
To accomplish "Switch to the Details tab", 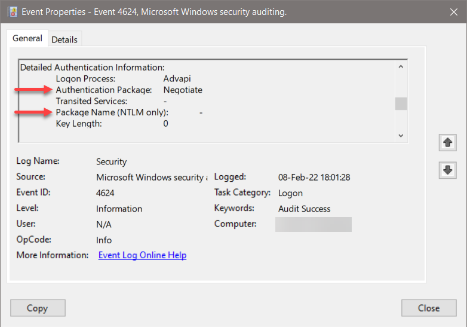I will pos(64,39).
